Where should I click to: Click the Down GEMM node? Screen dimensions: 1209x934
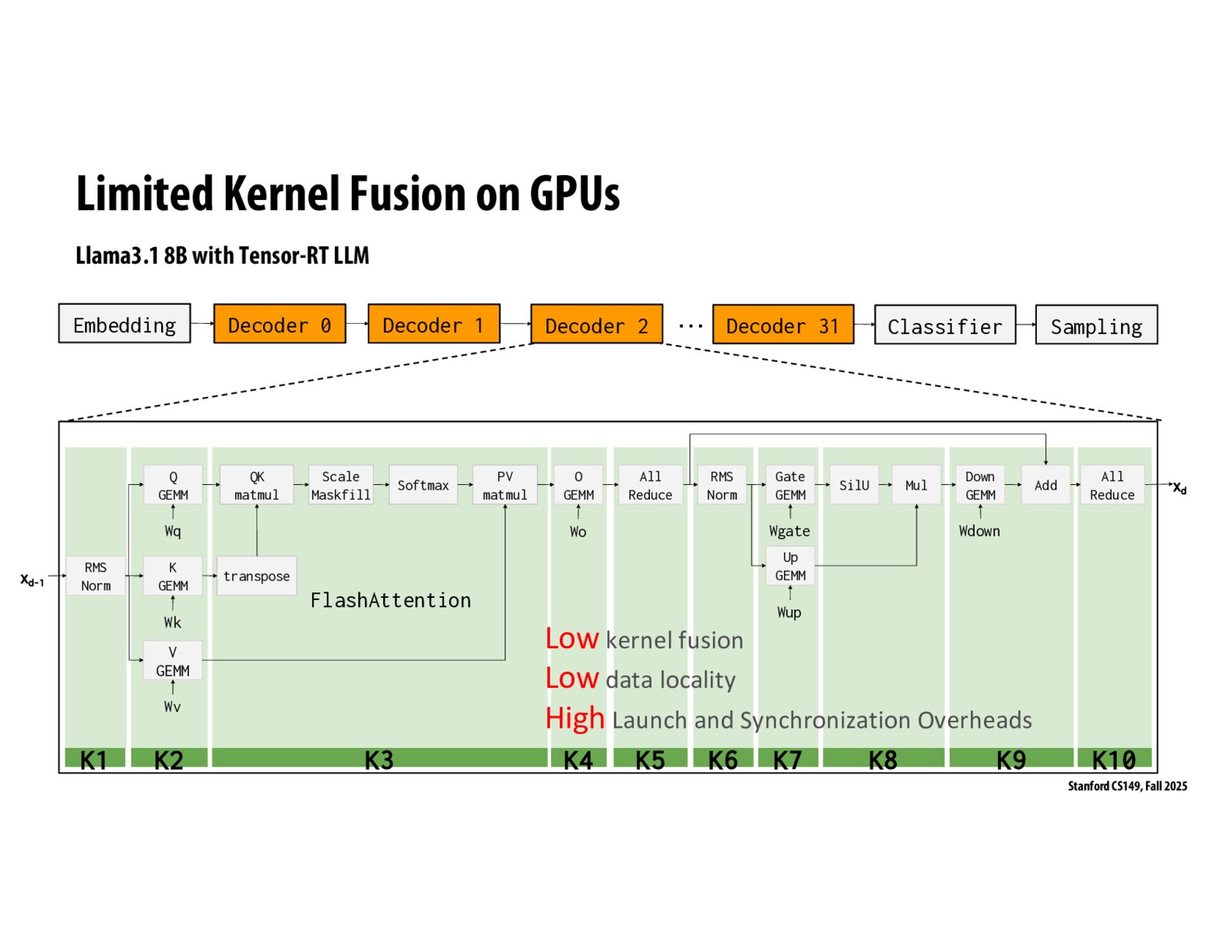point(979,484)
